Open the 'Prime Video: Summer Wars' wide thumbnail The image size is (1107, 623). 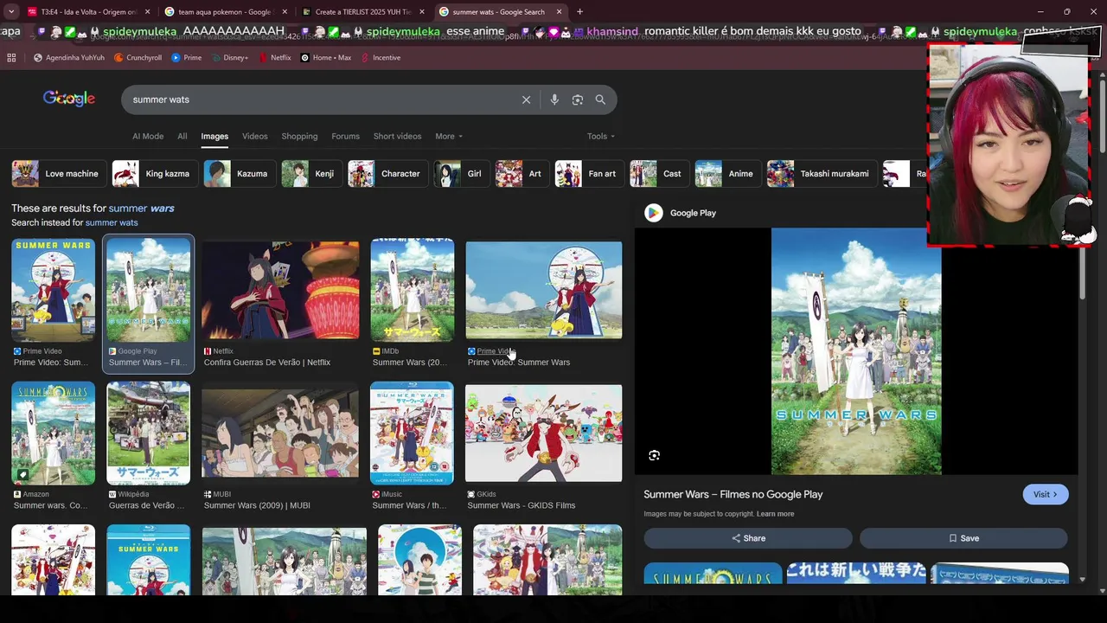(x=543, y=290)
